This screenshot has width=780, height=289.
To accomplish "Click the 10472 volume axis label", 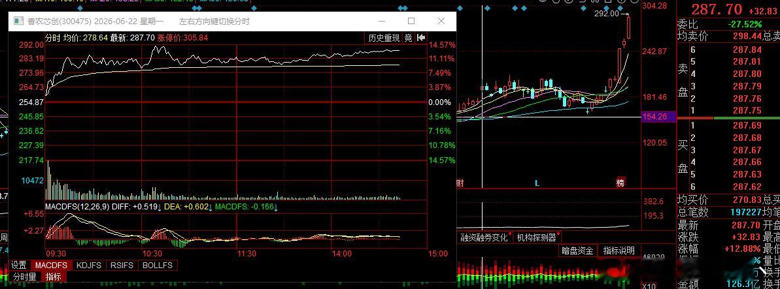I will click(x=32, y=180).
